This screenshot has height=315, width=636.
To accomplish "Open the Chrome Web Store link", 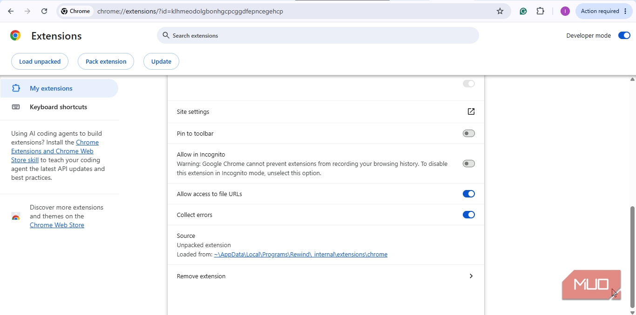I will tap(57, 225).
